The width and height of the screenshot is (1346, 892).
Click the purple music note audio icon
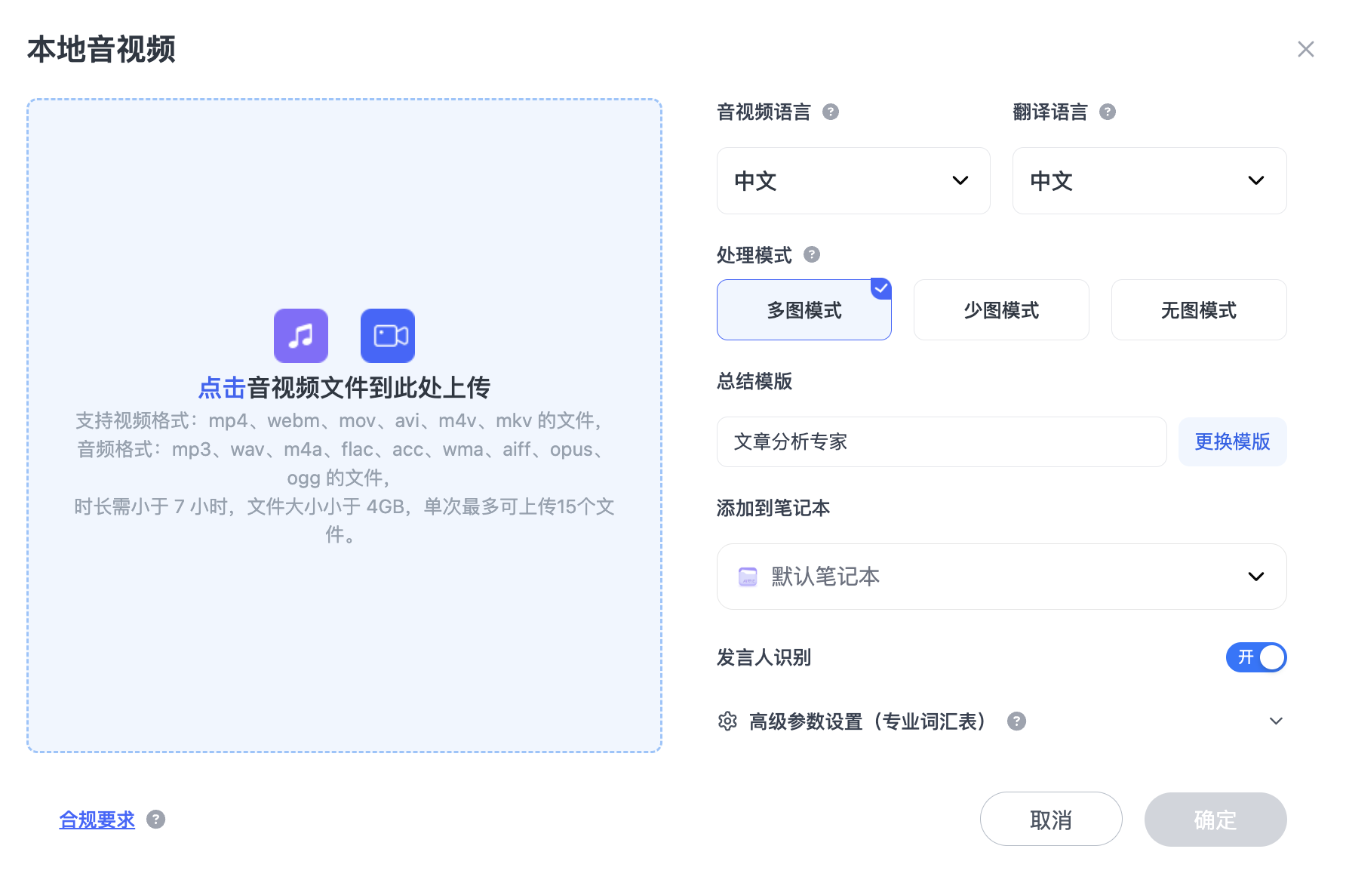(300, 336)
